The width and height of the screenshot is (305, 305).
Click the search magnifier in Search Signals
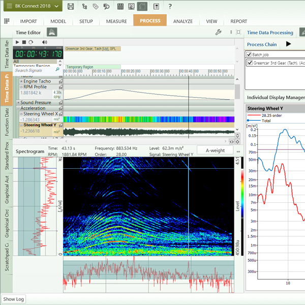(x=57, y=70)
